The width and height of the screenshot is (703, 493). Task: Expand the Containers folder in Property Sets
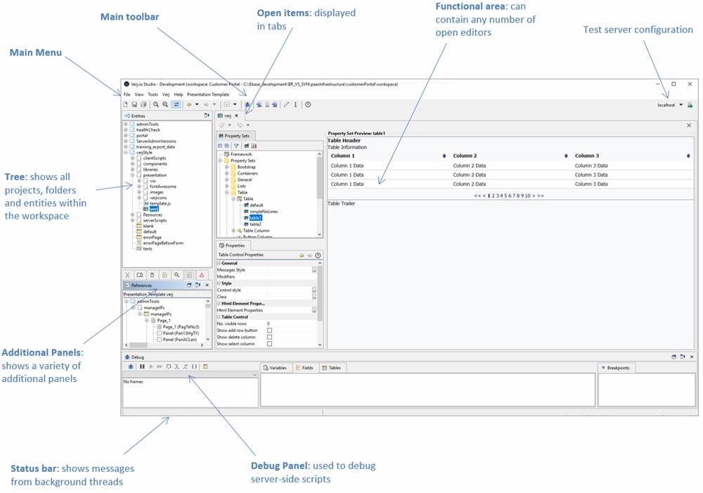point(227,173)
